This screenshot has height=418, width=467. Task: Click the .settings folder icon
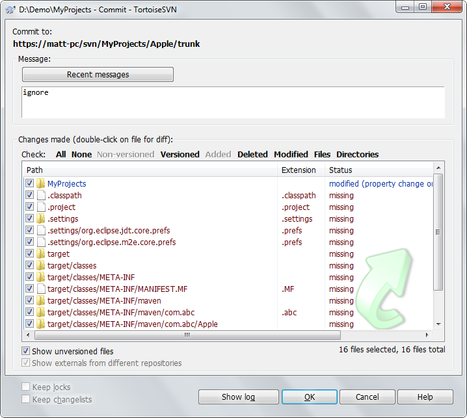click(x=40, y=219)
